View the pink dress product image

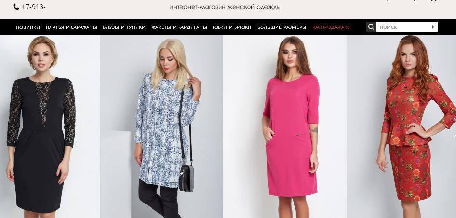click(285, 126)
